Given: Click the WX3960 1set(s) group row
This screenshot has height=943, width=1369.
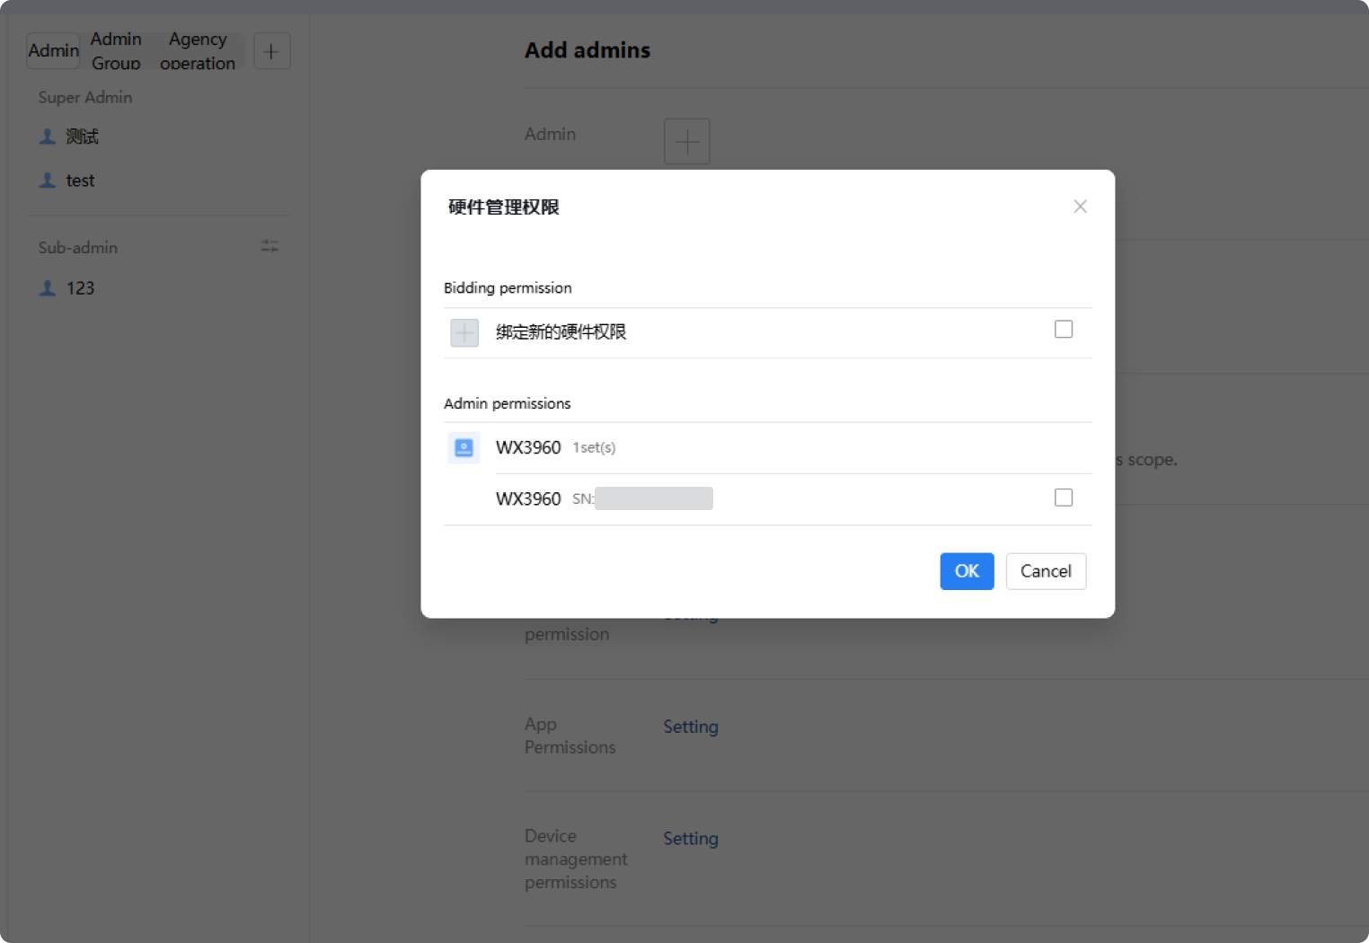Looking at the screenshot, I should coord(768,448).
